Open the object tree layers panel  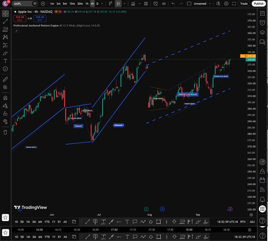[262, 32]
